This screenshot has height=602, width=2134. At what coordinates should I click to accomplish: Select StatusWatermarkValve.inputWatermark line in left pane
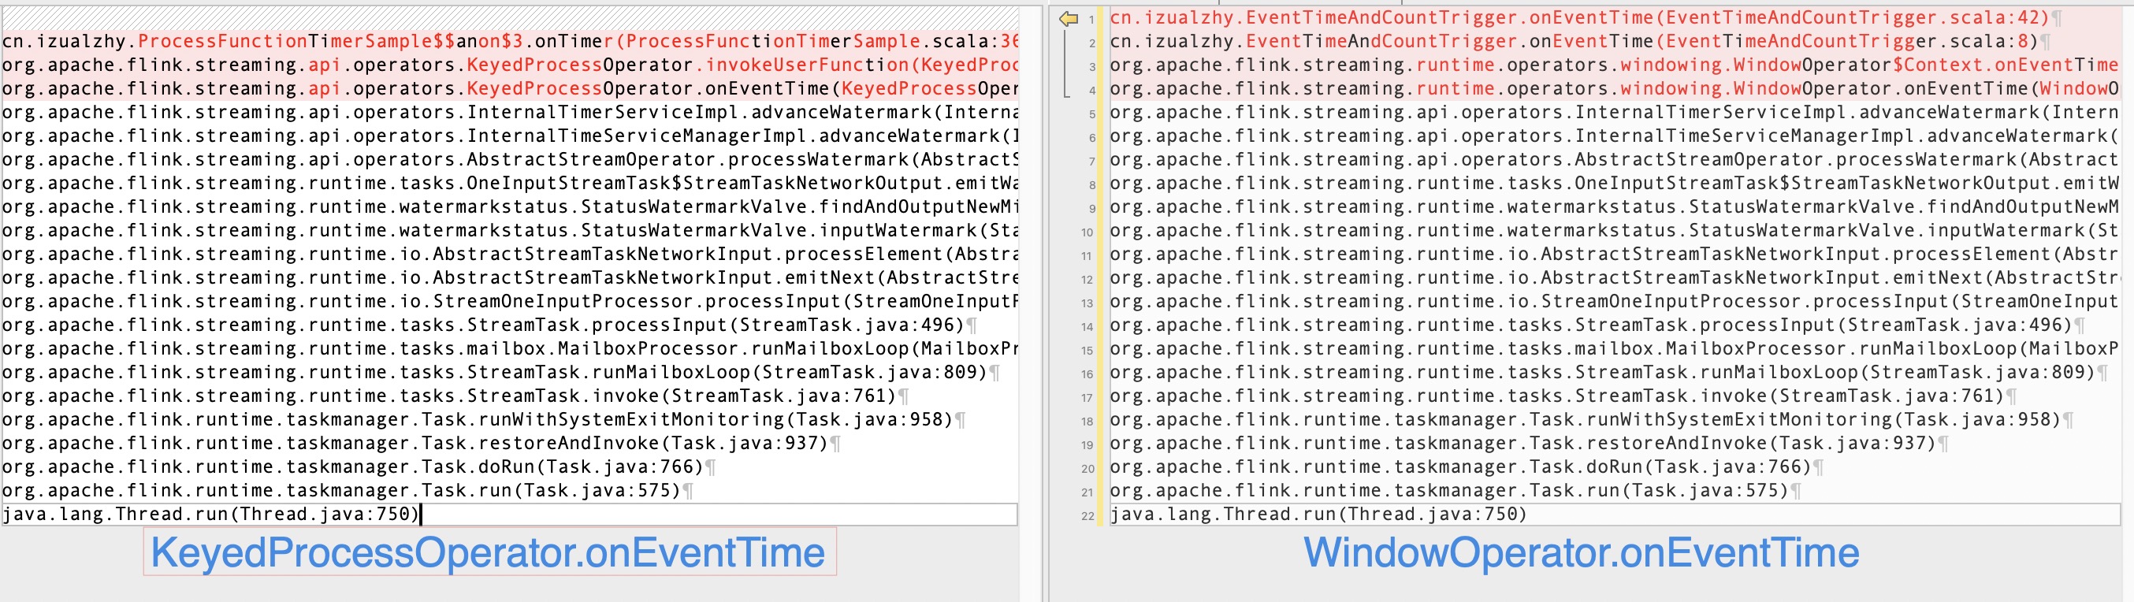[x=510, y=231]
